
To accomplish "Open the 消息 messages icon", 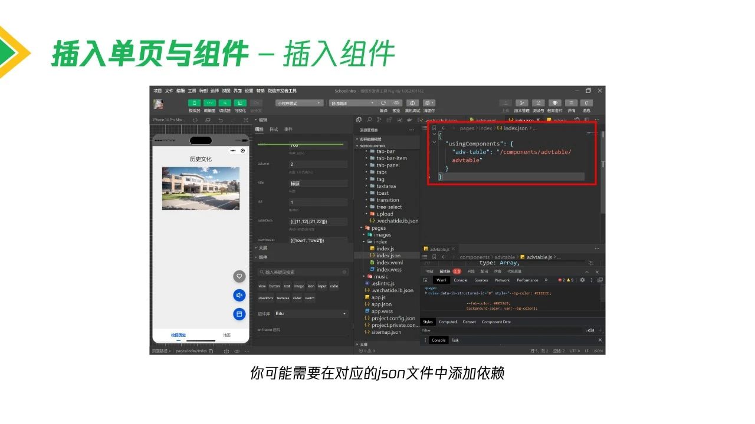I will 586,103.
